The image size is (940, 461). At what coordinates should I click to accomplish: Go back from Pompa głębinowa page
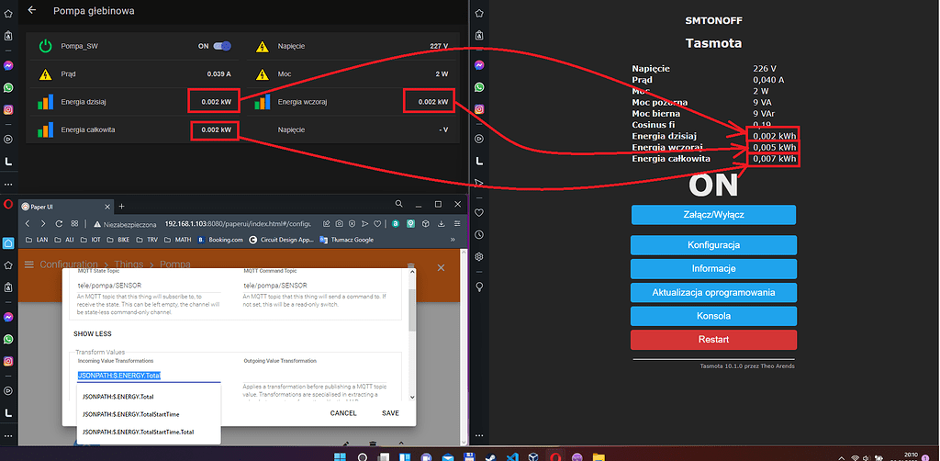[33, 10]
